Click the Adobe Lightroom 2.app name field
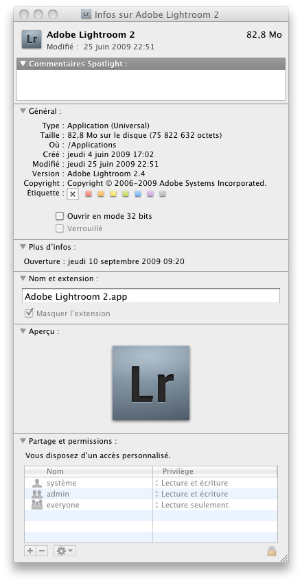The width and height of the screenshot is (302, 583). tap(151, 296)
